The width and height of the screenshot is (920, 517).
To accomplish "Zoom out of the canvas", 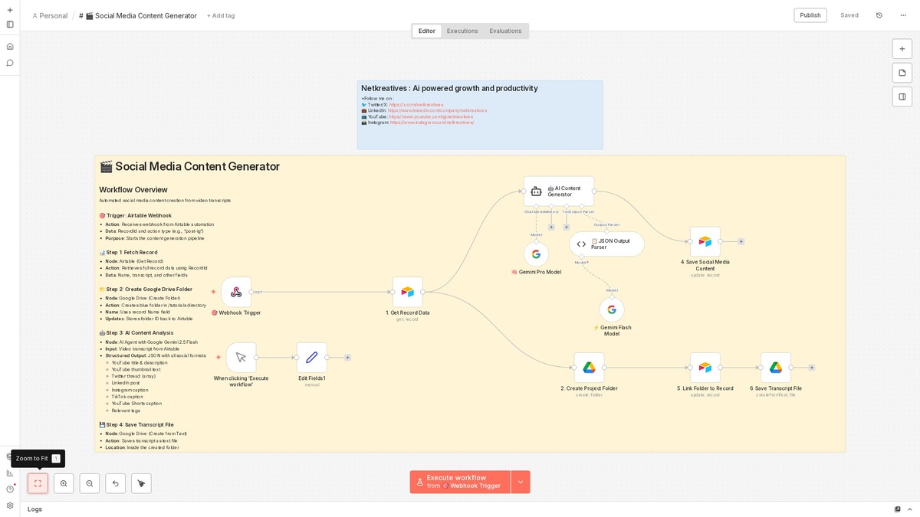I will (90, 483).
